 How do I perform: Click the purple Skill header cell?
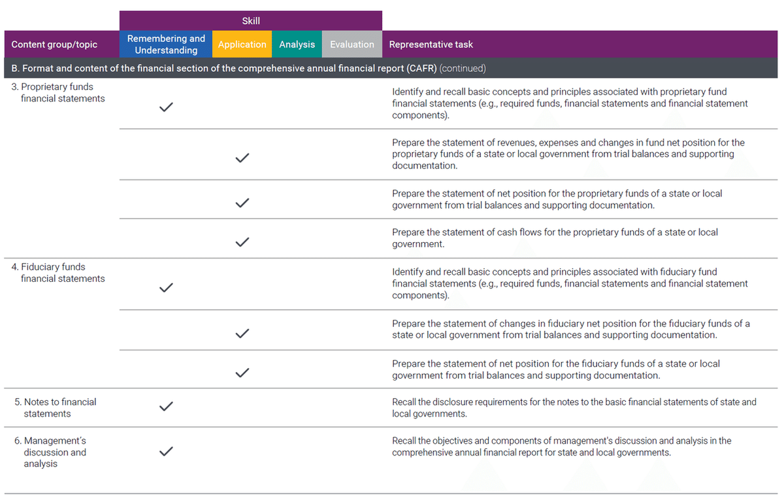click(251, 21)
